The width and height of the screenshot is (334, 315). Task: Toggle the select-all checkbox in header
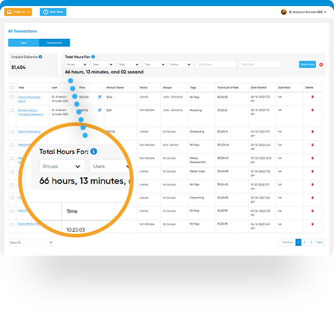[12, 88]
